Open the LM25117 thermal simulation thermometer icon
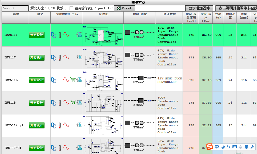 pos(60,35)
